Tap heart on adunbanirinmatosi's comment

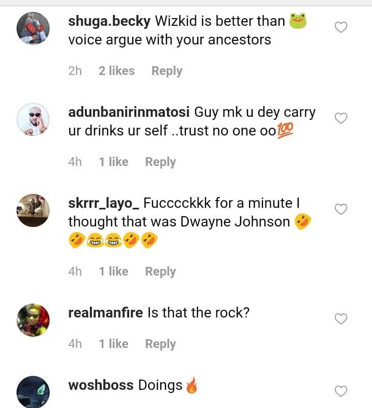click(341, 118)
